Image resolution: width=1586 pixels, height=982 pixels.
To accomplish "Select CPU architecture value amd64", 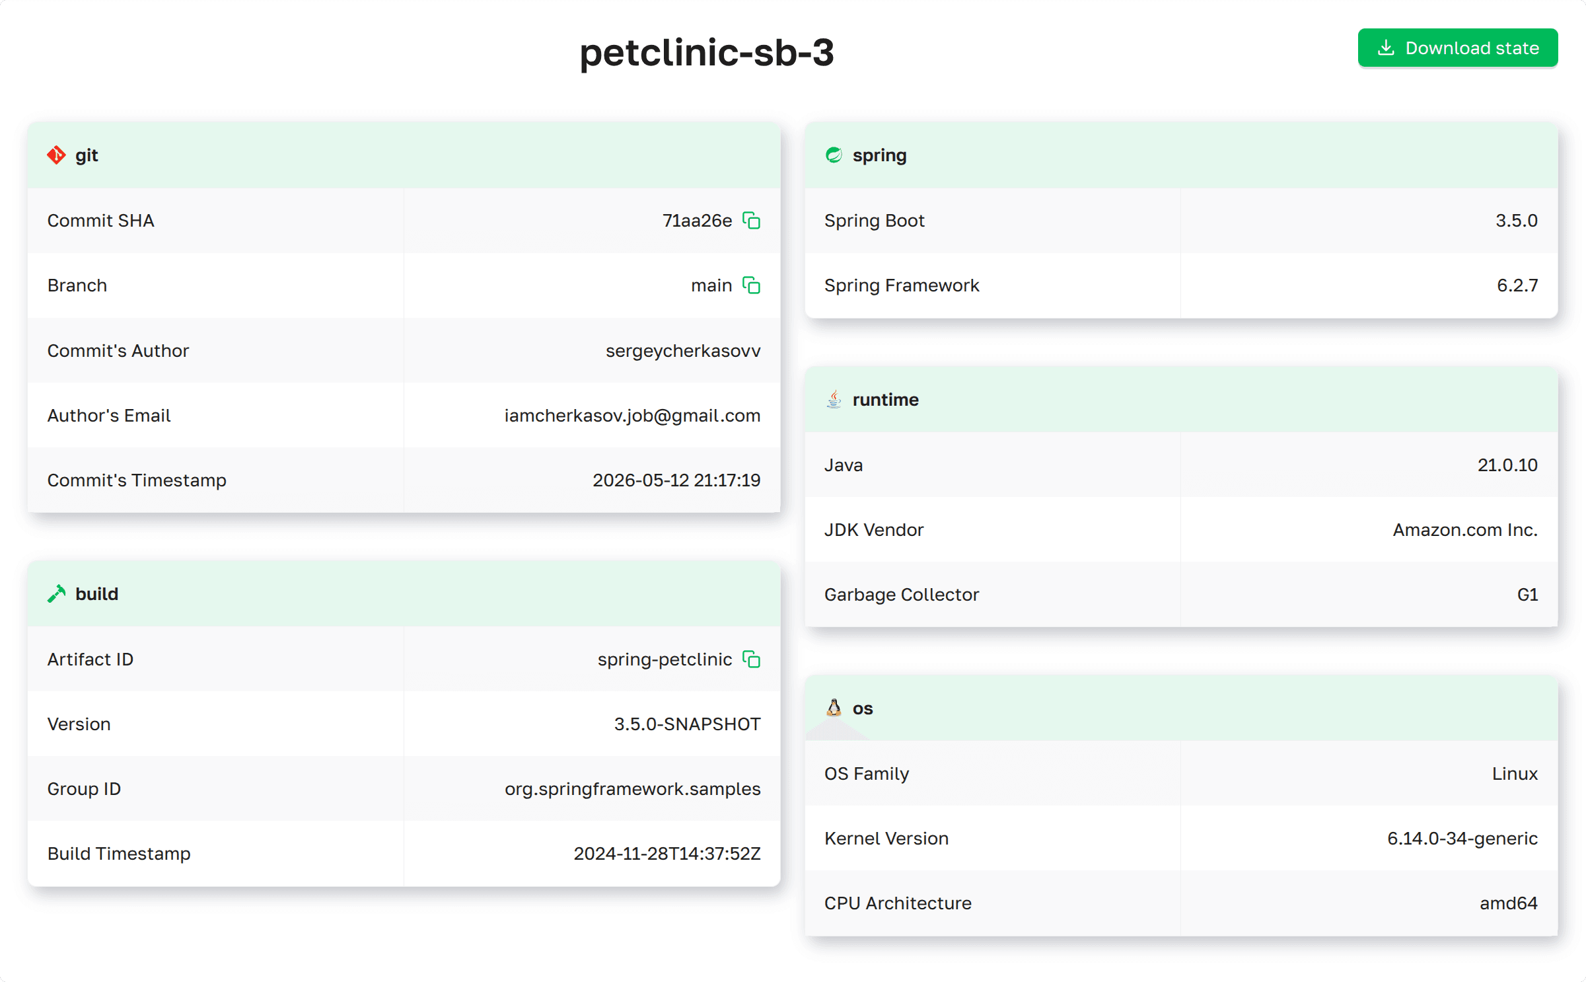I will click(1509, 903).
